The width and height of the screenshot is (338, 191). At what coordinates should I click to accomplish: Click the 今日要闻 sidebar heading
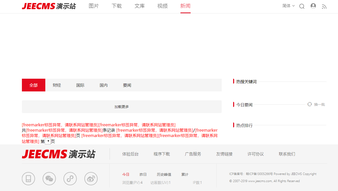pyautogui.click(x=244, y=105)
